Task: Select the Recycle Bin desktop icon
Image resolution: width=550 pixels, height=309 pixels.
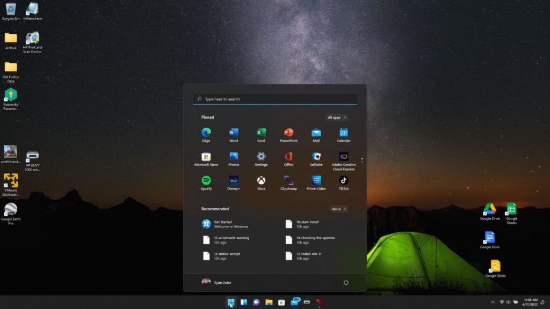Action: (11, 12)
